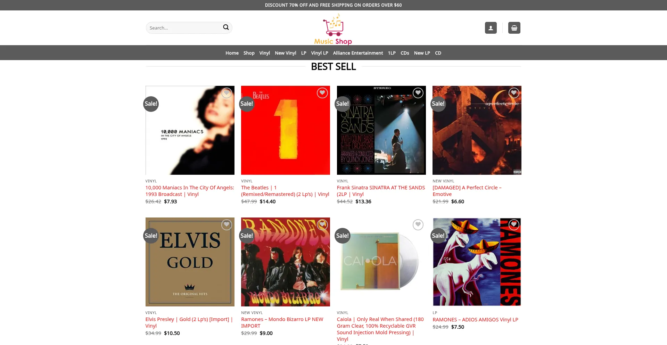Screen dimensions: 667x345
Task: Open the Alliance Entertainment menu item
Action: [x=358, y=53]
